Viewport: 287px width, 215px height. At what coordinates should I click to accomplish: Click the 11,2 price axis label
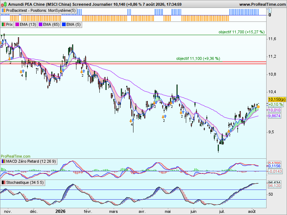[x=272, y=57]
